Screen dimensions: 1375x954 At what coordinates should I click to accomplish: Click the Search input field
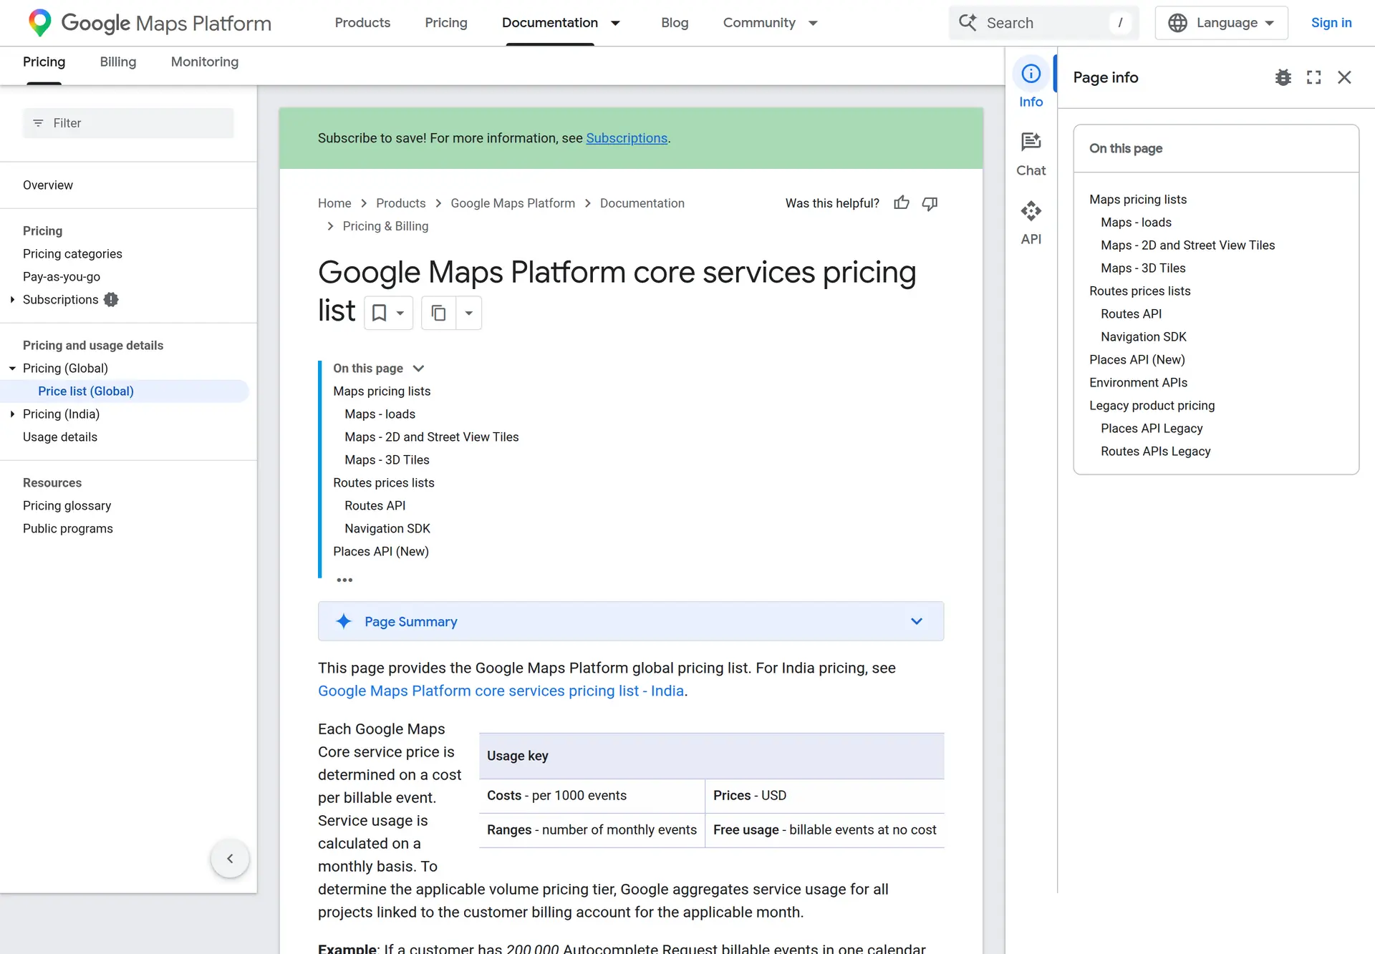pos(1043,23)
